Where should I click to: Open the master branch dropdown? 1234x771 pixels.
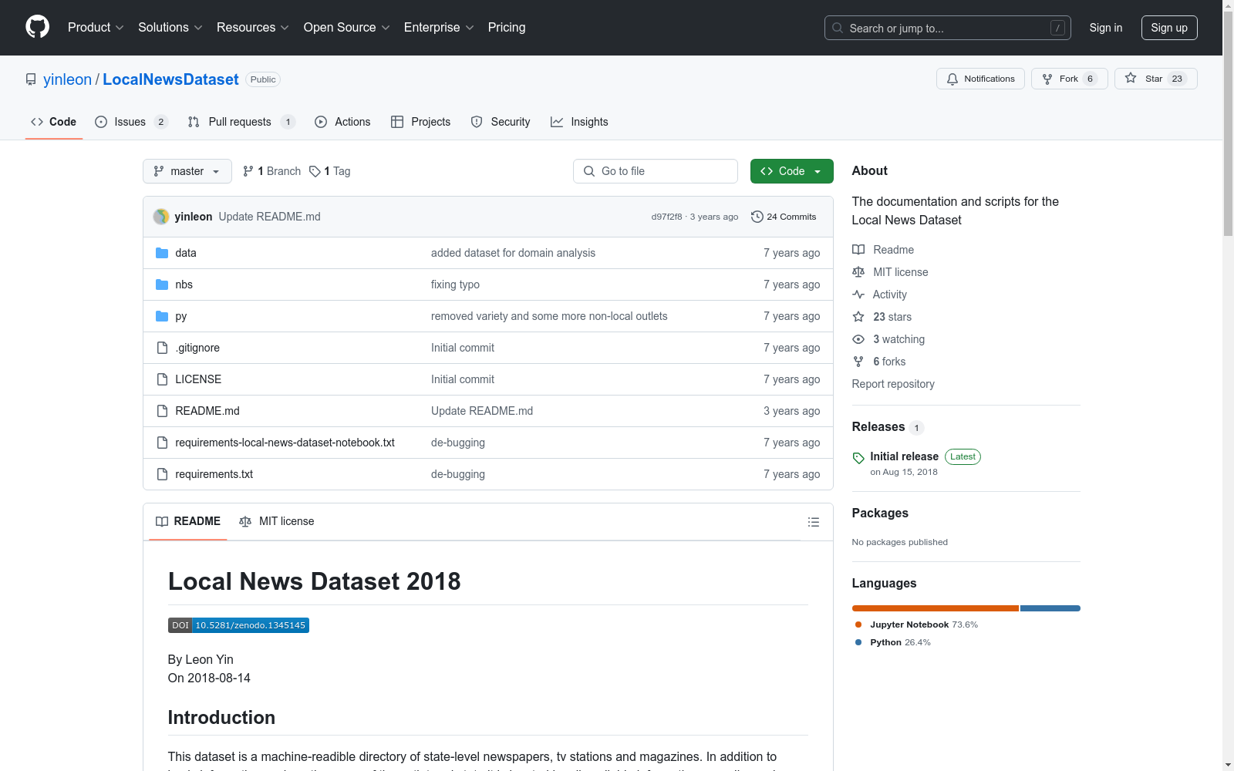187,171
